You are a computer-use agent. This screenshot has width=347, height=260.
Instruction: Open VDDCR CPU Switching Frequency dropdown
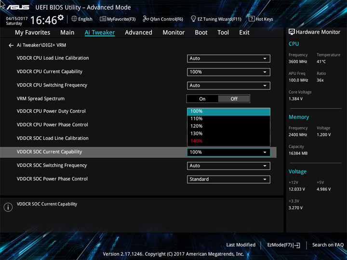click(x=228, y=85)
